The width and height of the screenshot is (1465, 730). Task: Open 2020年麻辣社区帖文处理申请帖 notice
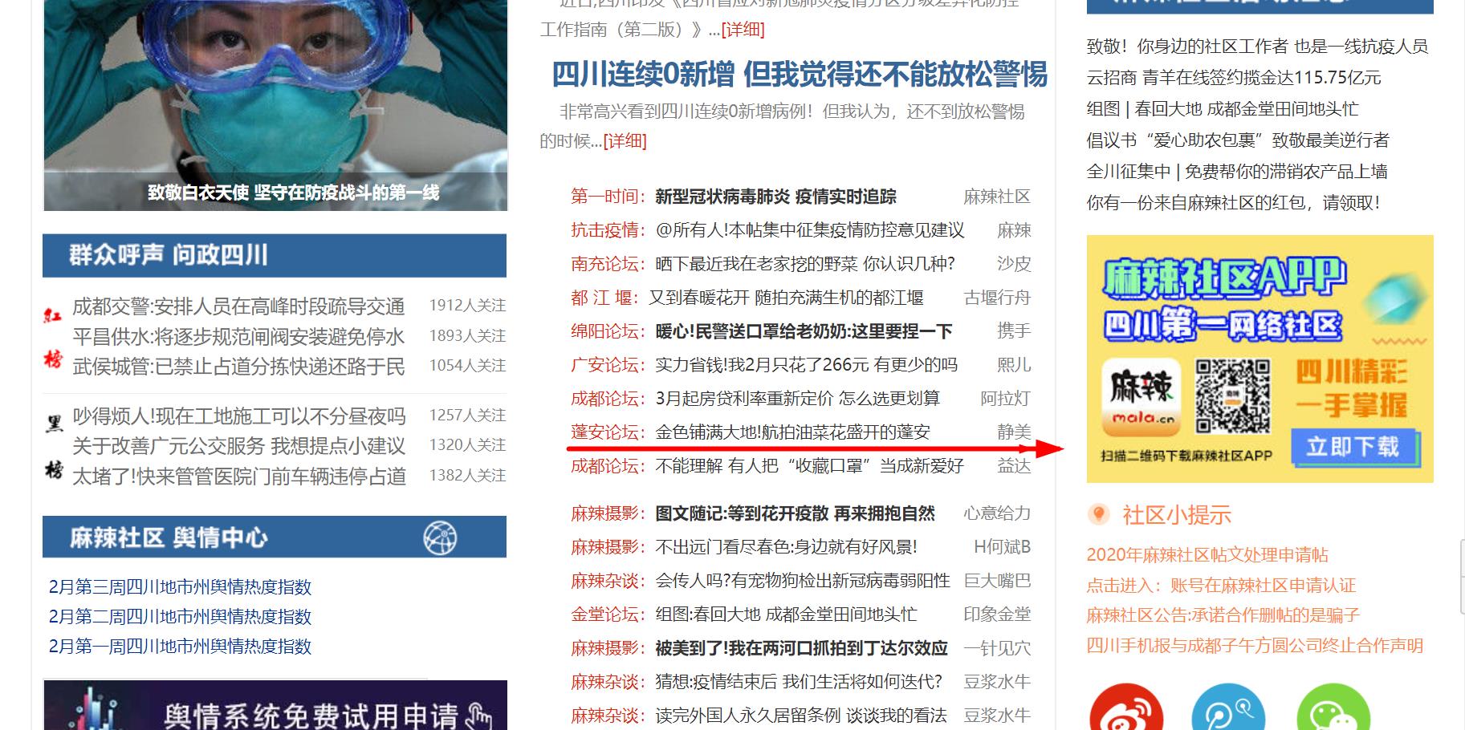pos(1207,555)
